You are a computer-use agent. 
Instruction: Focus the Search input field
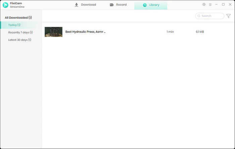click(x=211, y=16)
